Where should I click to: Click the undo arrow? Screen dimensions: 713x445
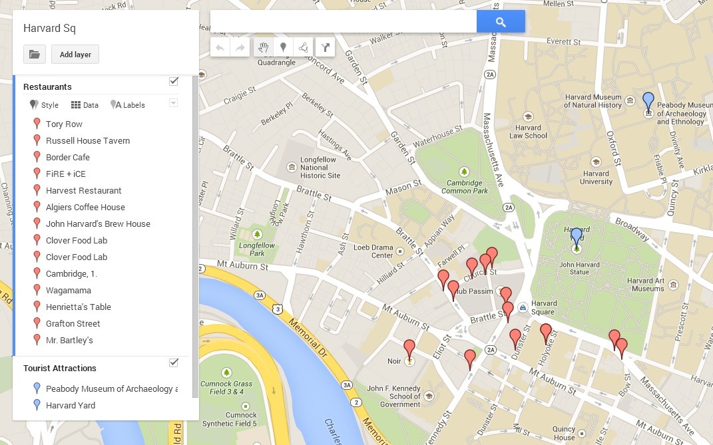pos(220,47)
